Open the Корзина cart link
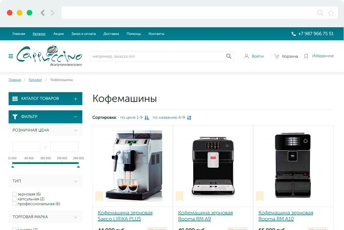Viewport: 344px width, 230px height. point(290,56)
